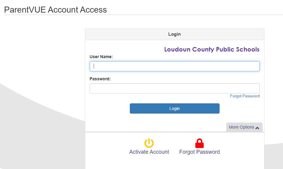This screenshot has width=283, height=169.
Task: Click the word Login in the panel title
Action: pyautogui.click(x=174, y=34)
